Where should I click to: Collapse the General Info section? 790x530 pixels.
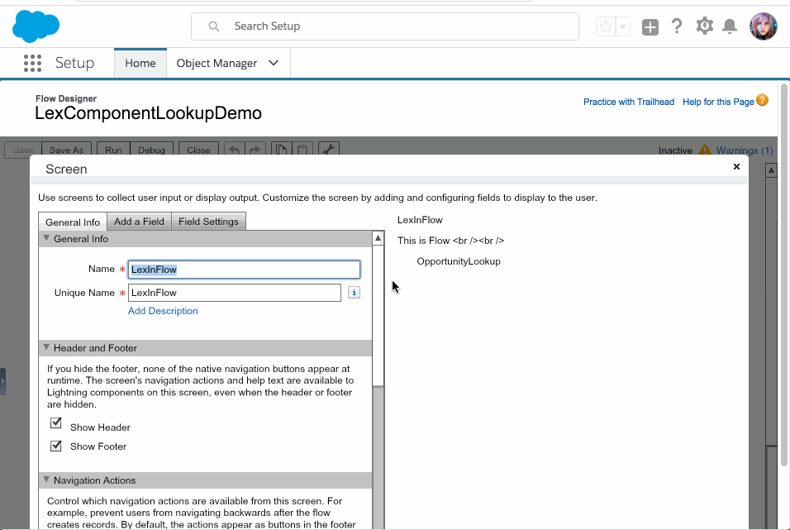(x=46, y=238)
